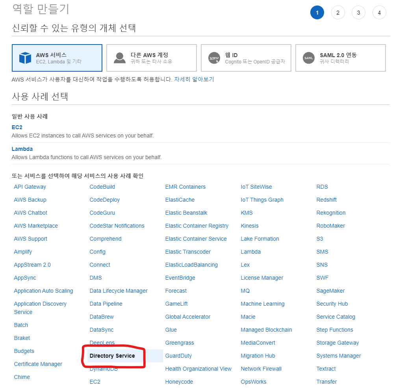This screenshot has height=388, width=406.
Task: Choose the Lambda common use case
Action: pyautogui.click(x=22, y=149)
